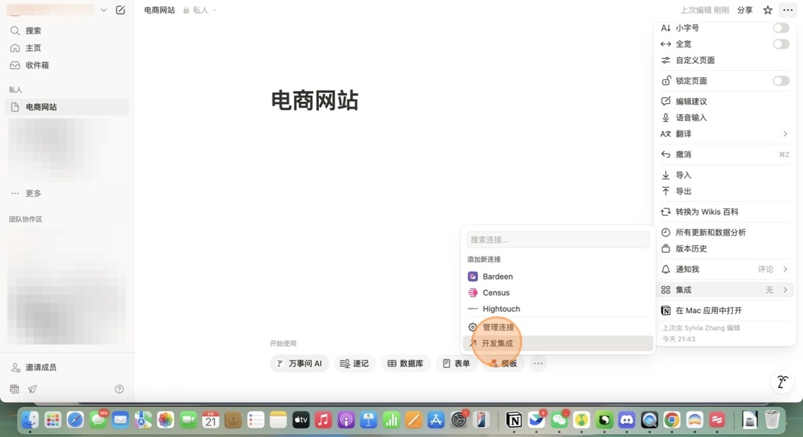Viewport: 803px width, 437px height.
Task: Open the 收件箱 inbox
Action: (67, 65)
